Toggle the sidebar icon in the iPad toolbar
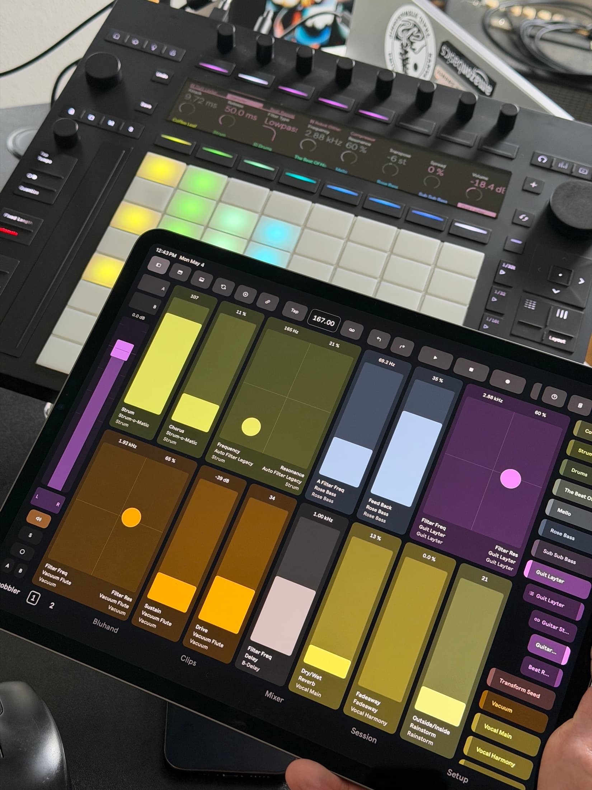The width and height of the screenshot is (592, 790). click(158, 265)
